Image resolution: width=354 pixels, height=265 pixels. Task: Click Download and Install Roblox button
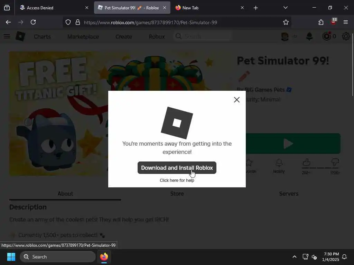click(x=177, y=168)
